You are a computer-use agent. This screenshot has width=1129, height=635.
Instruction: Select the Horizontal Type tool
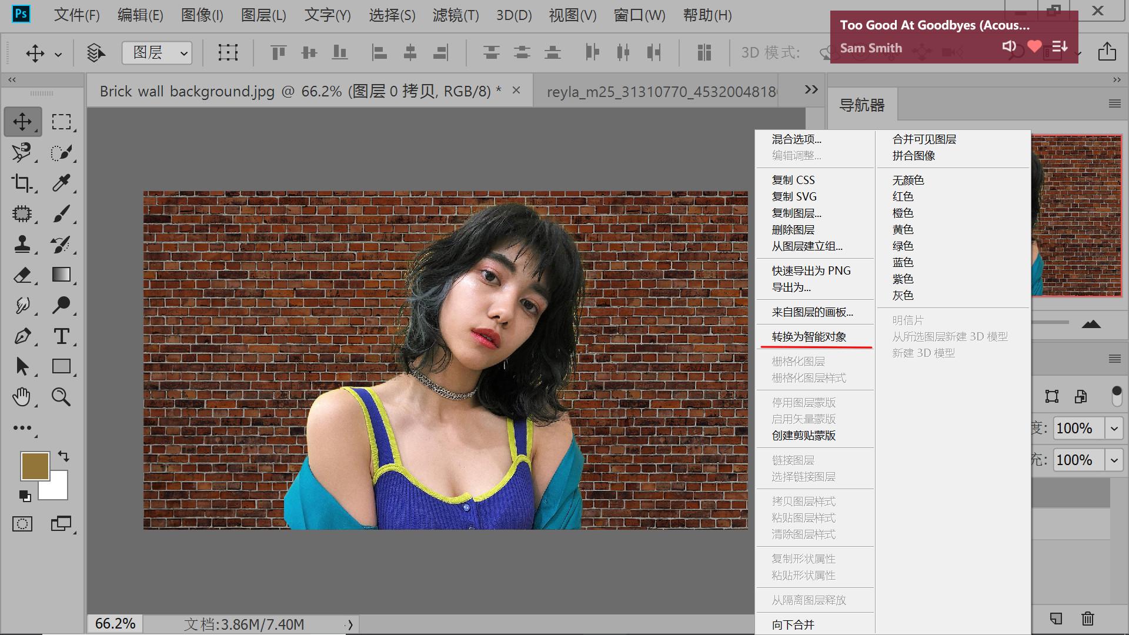click(x=61, y=336)
